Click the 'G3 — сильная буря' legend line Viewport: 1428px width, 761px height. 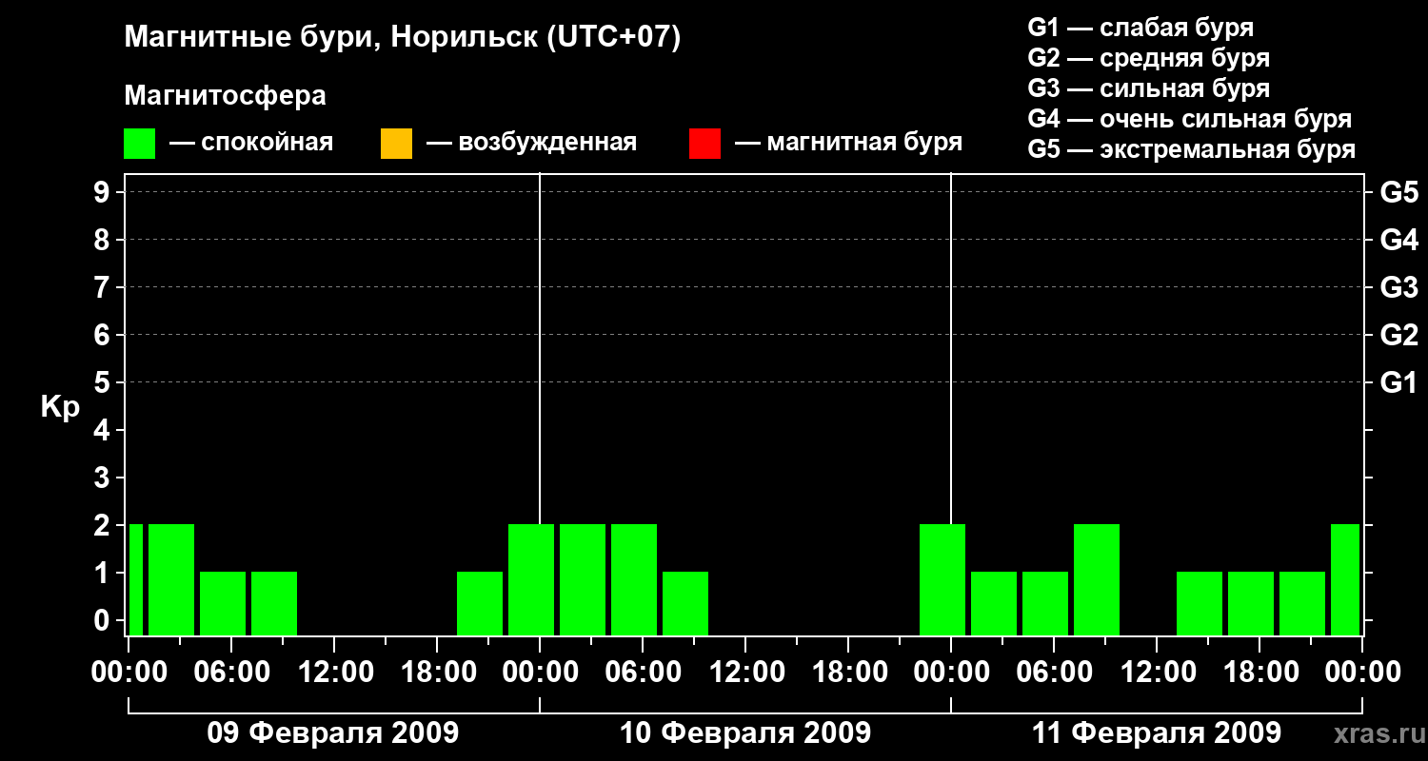click(x=1149, y=88)
